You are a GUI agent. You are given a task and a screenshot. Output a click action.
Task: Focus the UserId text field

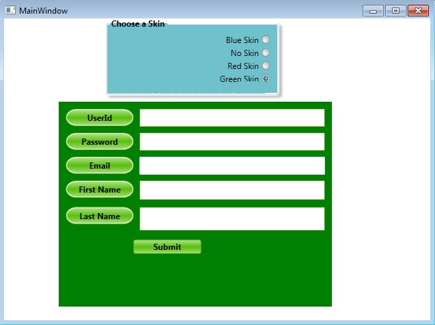(232, 117)
